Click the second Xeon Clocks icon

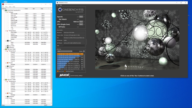(x=8, y=98)
